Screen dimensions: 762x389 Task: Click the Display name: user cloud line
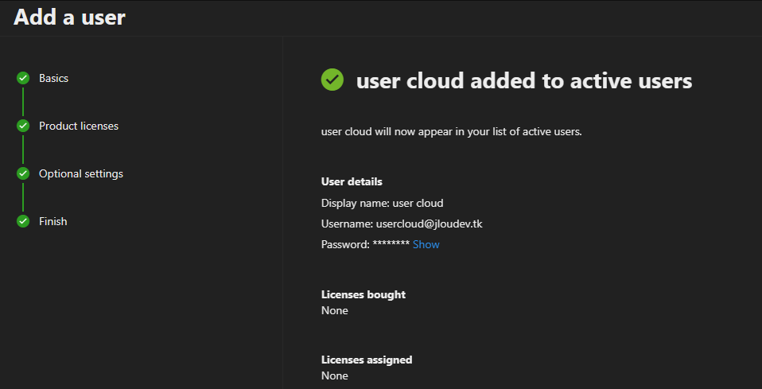(x=382, y=203)
